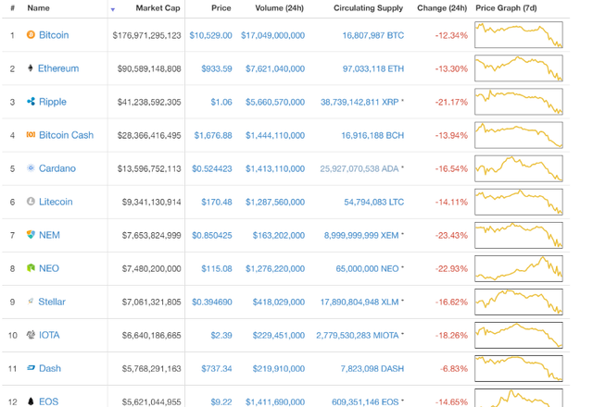
Task: Click the Bitcoin Cash logo icon
Action: click(31, 134)
